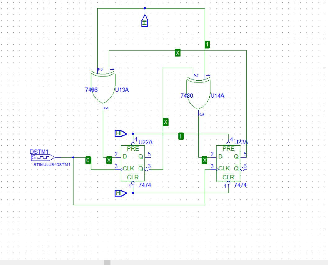This screenshot has width=328, height=265.
Task: Select the U14A XOR gate symbol
Action: pos(198,94)
